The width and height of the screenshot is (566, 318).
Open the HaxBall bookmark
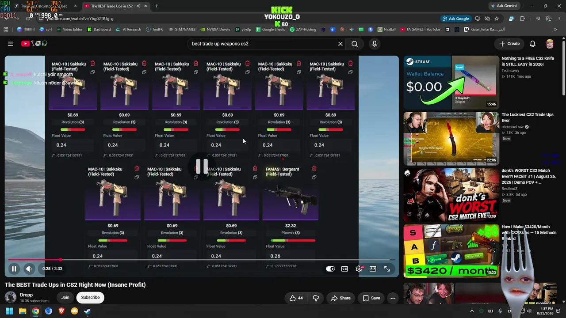pos(386,30)
